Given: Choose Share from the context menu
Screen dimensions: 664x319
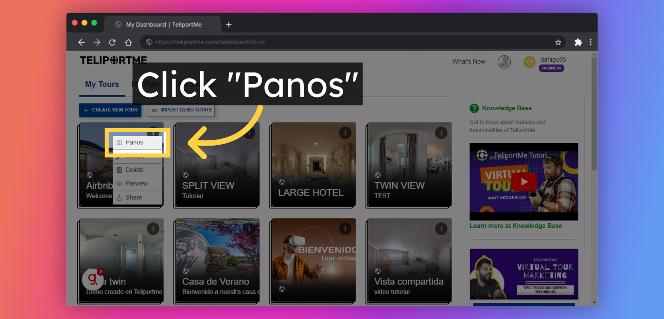Looking at the screenshot, I should pos(138,198).
